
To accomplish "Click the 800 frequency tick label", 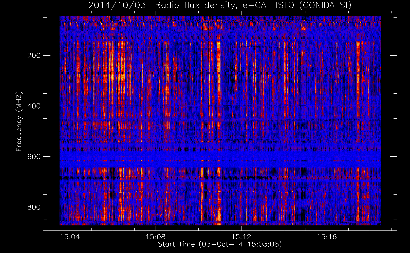I will [34, 207].
